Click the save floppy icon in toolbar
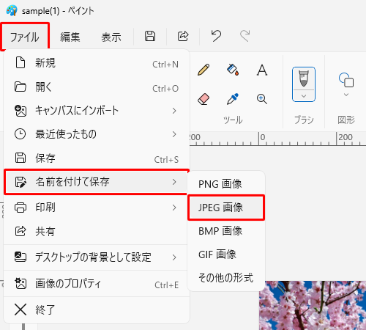Viewport: 366px width, 330px height. pos(150,36)
